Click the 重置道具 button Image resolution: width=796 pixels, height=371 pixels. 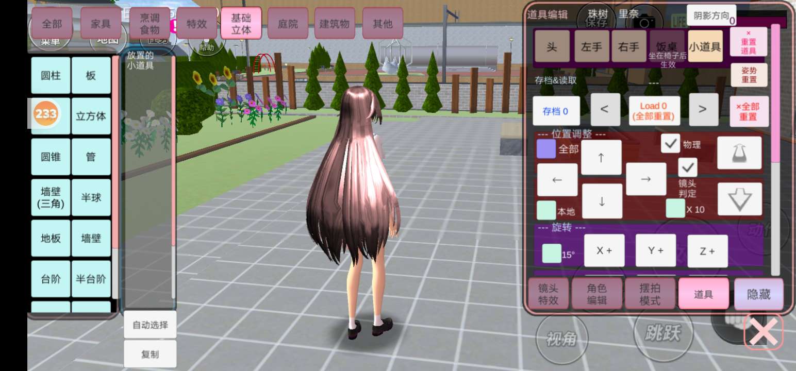(749, 42)
